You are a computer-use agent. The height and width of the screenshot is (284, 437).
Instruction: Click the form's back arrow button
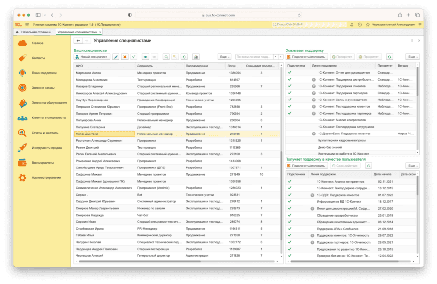click(x=78, y=41)
